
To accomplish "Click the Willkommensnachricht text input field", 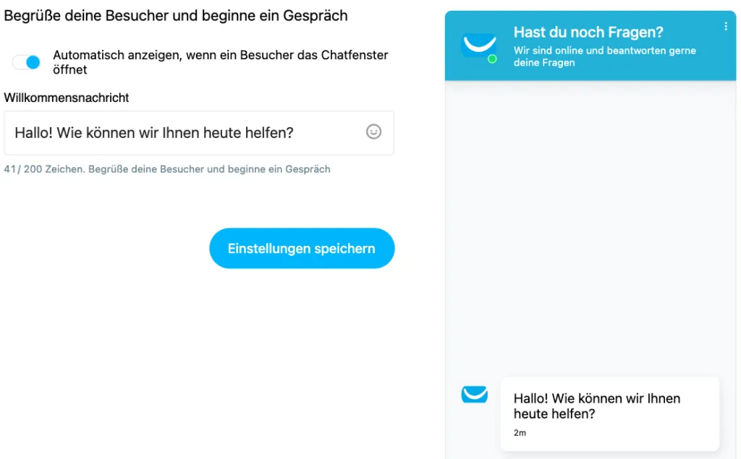I will tap(199, 133).
